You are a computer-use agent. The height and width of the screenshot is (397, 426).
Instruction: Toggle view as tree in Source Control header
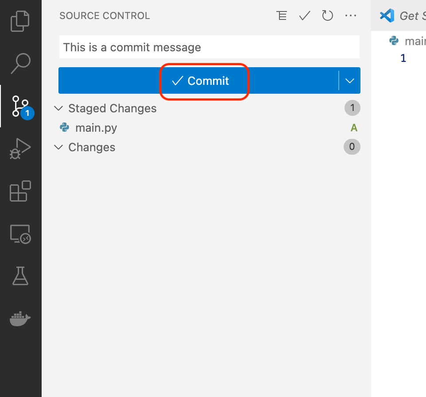(282, 15)
